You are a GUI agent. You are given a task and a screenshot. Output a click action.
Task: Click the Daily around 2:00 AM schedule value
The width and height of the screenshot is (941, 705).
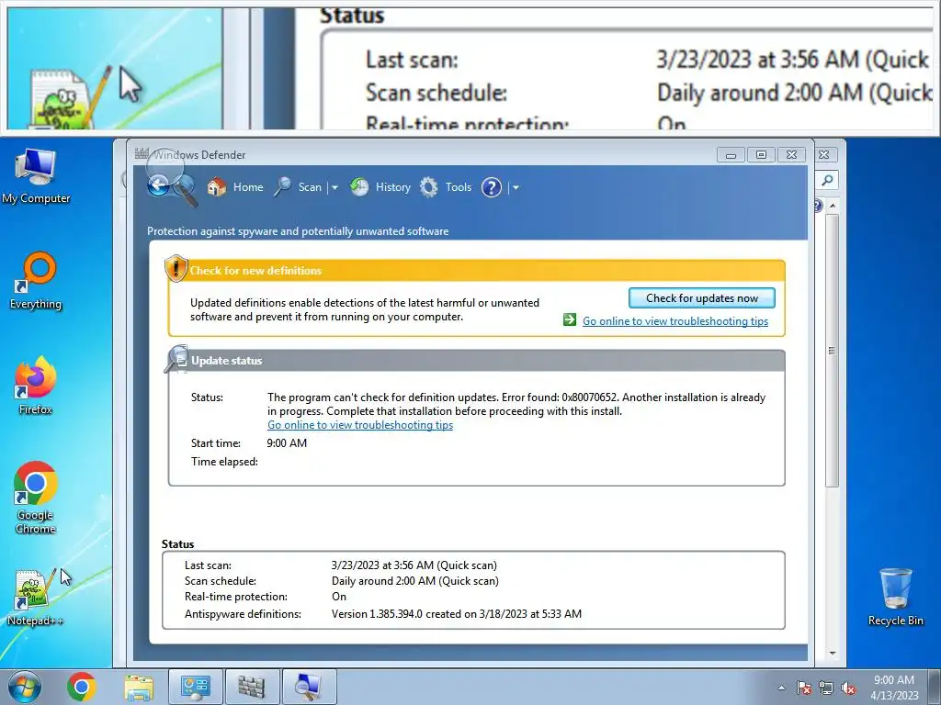pos(414,581)
